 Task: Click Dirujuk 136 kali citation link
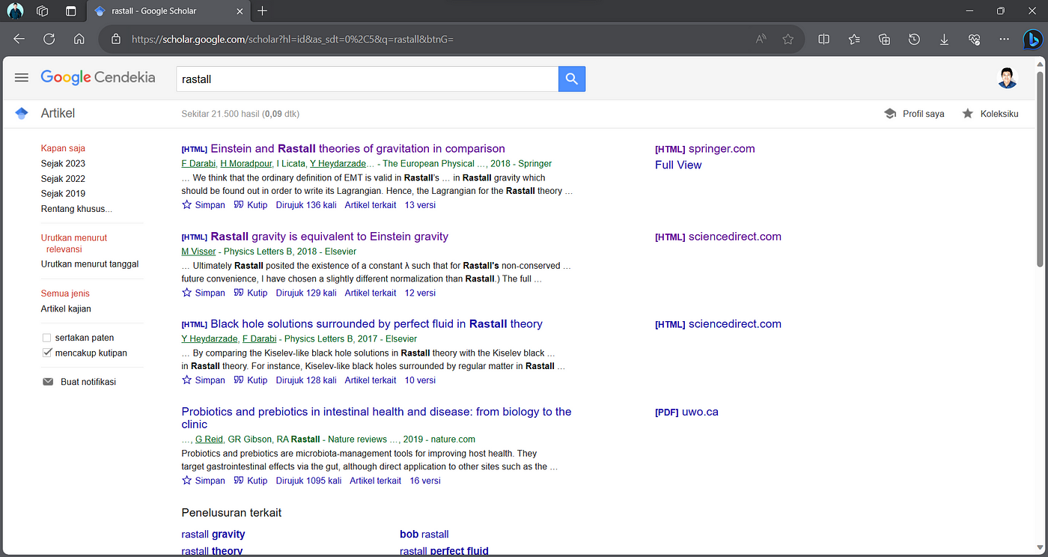pos(306,205)
